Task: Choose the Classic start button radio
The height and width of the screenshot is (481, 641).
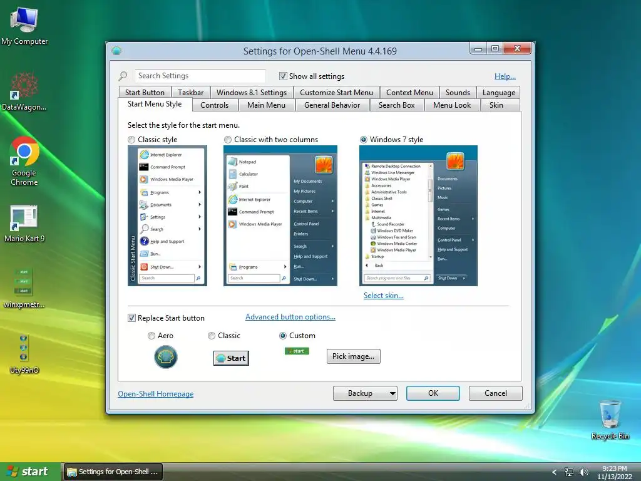Action: 212,336
